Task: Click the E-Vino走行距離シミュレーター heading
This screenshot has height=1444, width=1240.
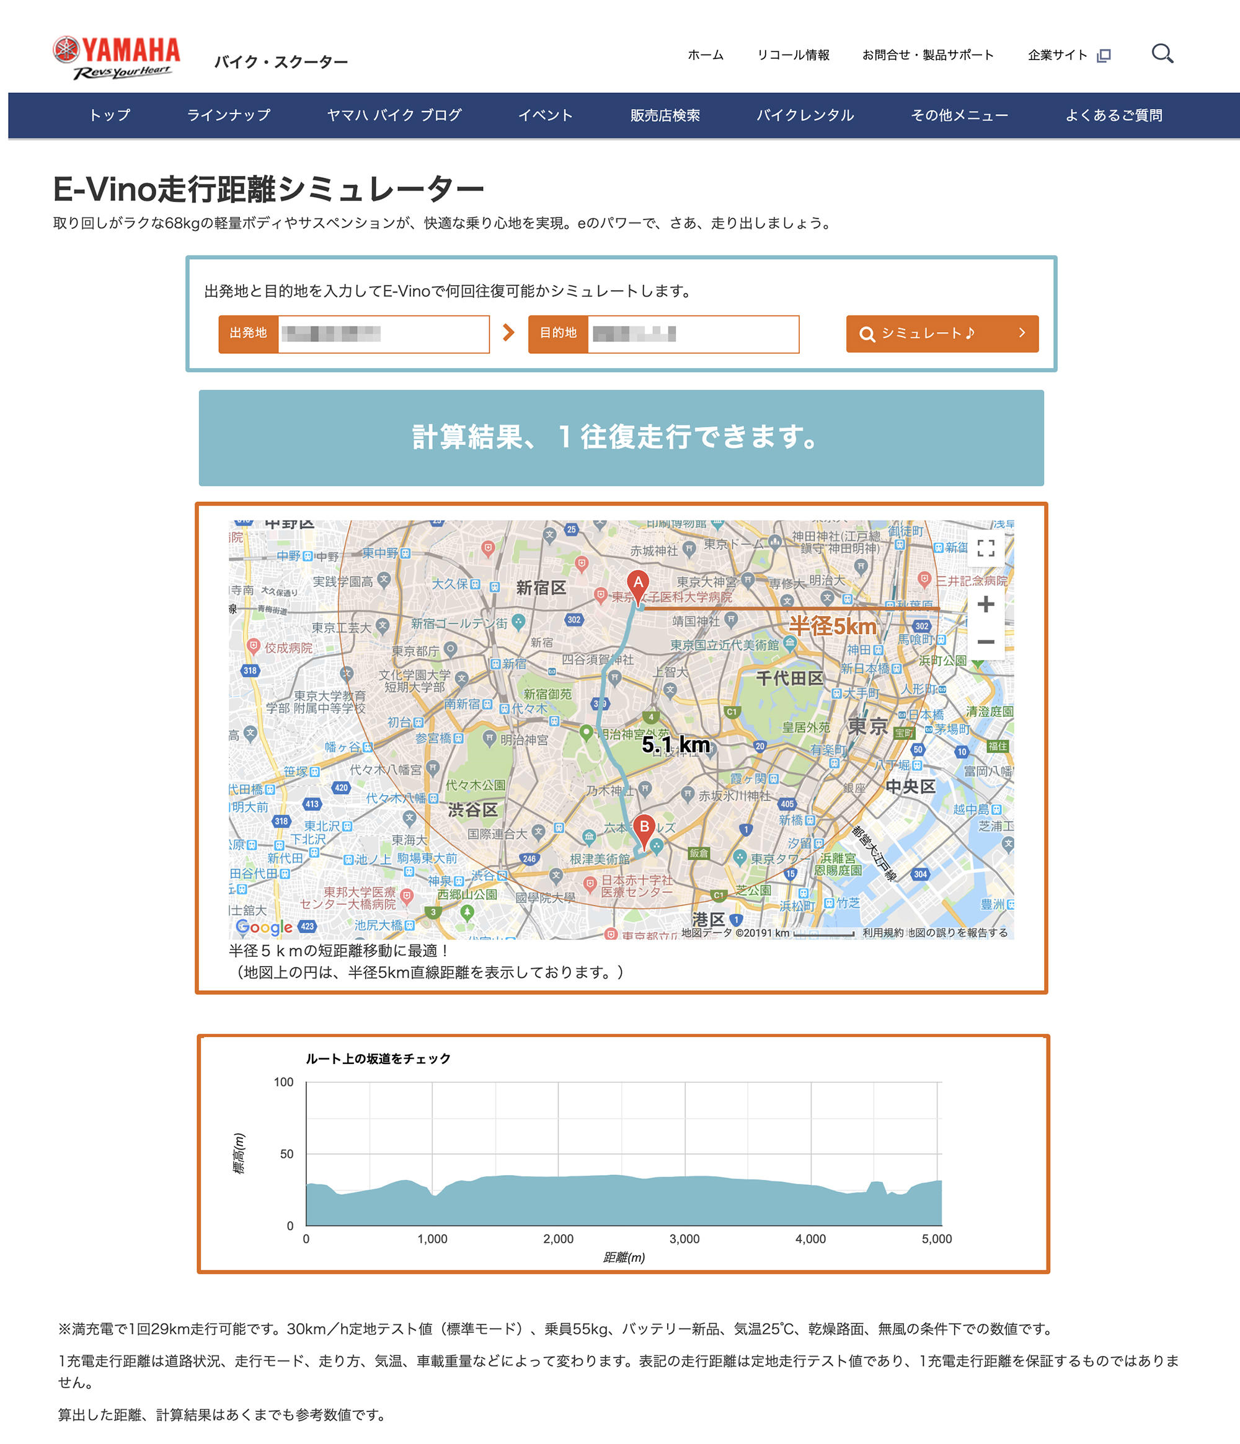Action: [x=268, y=189]
